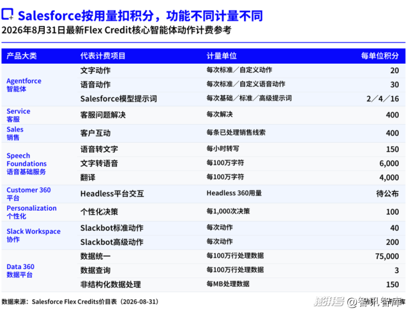Click "每100万字符" in the 文字转语音 row
Screen dimensions: 407x314
click(x=225, y=163)
